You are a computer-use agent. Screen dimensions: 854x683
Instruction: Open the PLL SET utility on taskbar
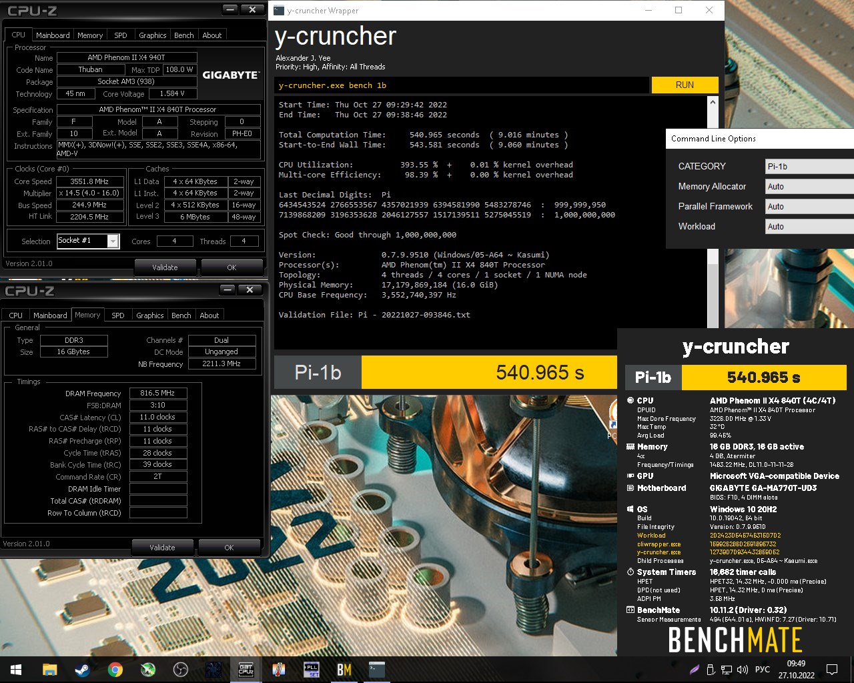[x=312, y=670]
